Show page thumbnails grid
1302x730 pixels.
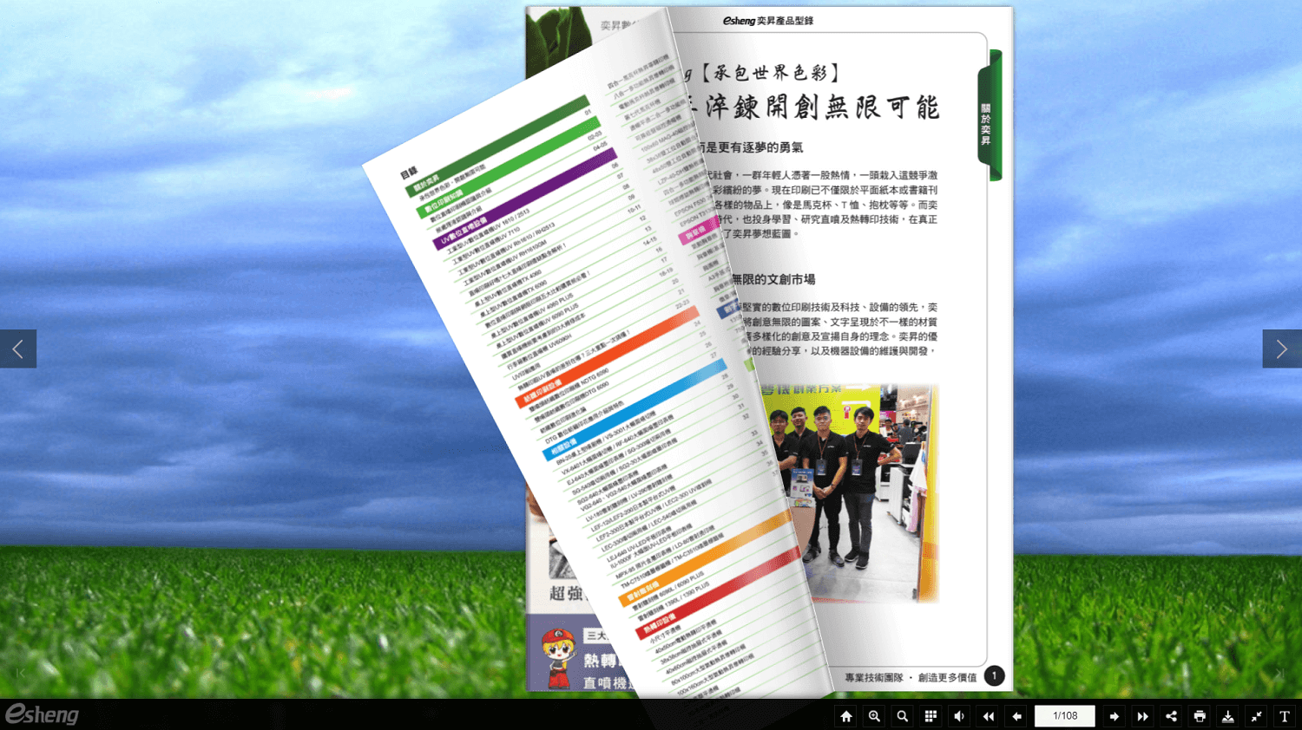[930, 716]
